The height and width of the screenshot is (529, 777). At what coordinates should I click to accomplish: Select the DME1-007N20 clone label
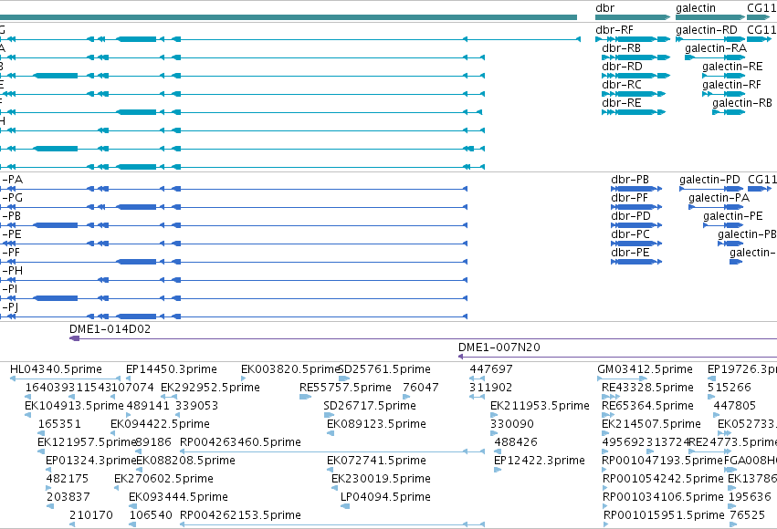click(x=499, y=347)
